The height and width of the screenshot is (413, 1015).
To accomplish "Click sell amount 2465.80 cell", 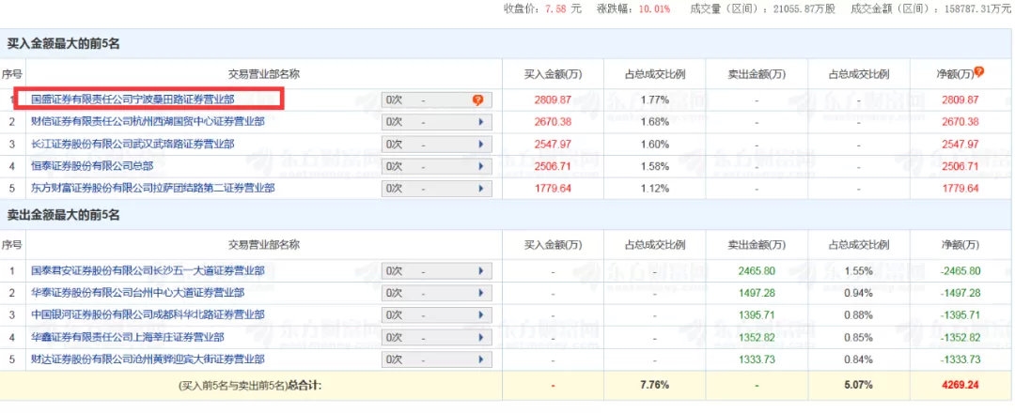I will pos(757,271).
